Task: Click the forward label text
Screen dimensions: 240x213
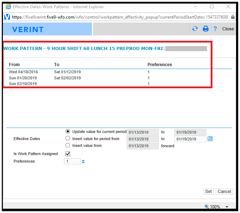Action: [168, 146]
